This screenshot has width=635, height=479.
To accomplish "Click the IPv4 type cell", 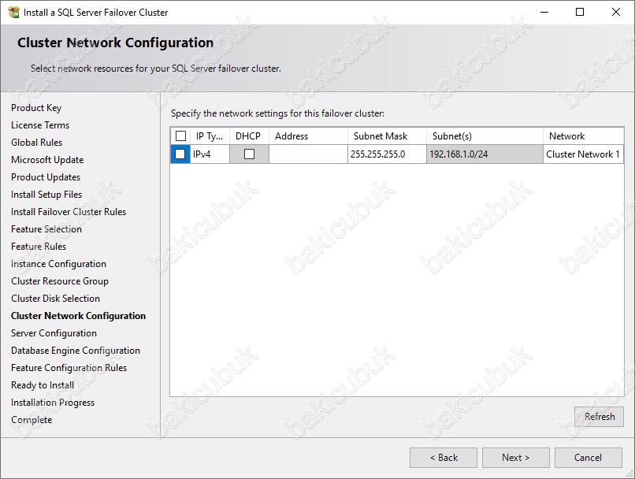I will coord(210,154).
